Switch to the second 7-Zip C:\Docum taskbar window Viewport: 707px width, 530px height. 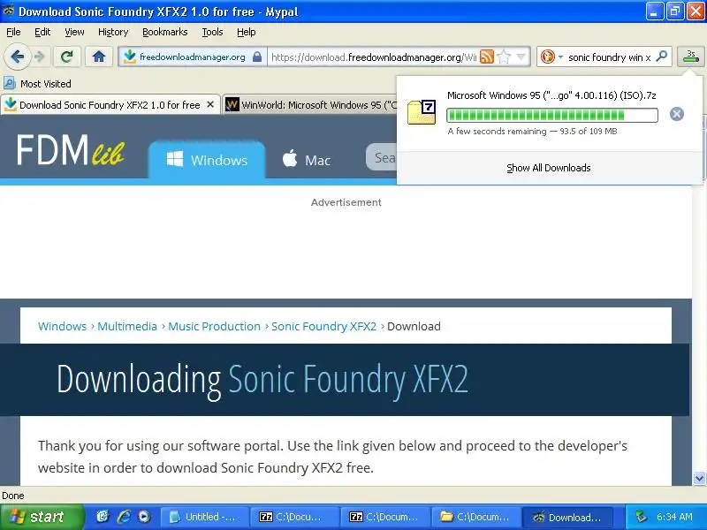coord(384,517)
